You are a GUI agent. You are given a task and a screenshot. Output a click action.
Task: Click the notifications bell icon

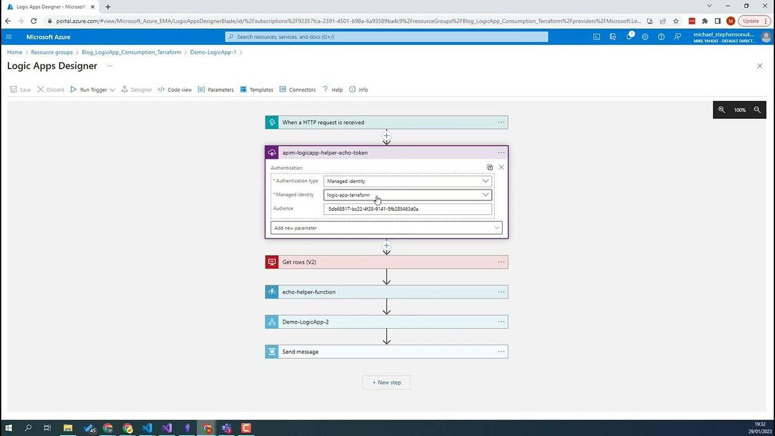pyautogui.click(x=627, y=37)
